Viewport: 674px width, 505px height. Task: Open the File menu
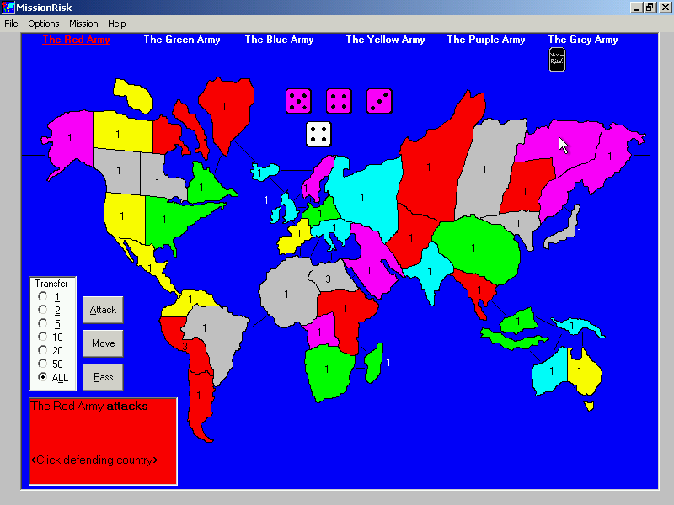pyautogui.click(x=11, y=24)
